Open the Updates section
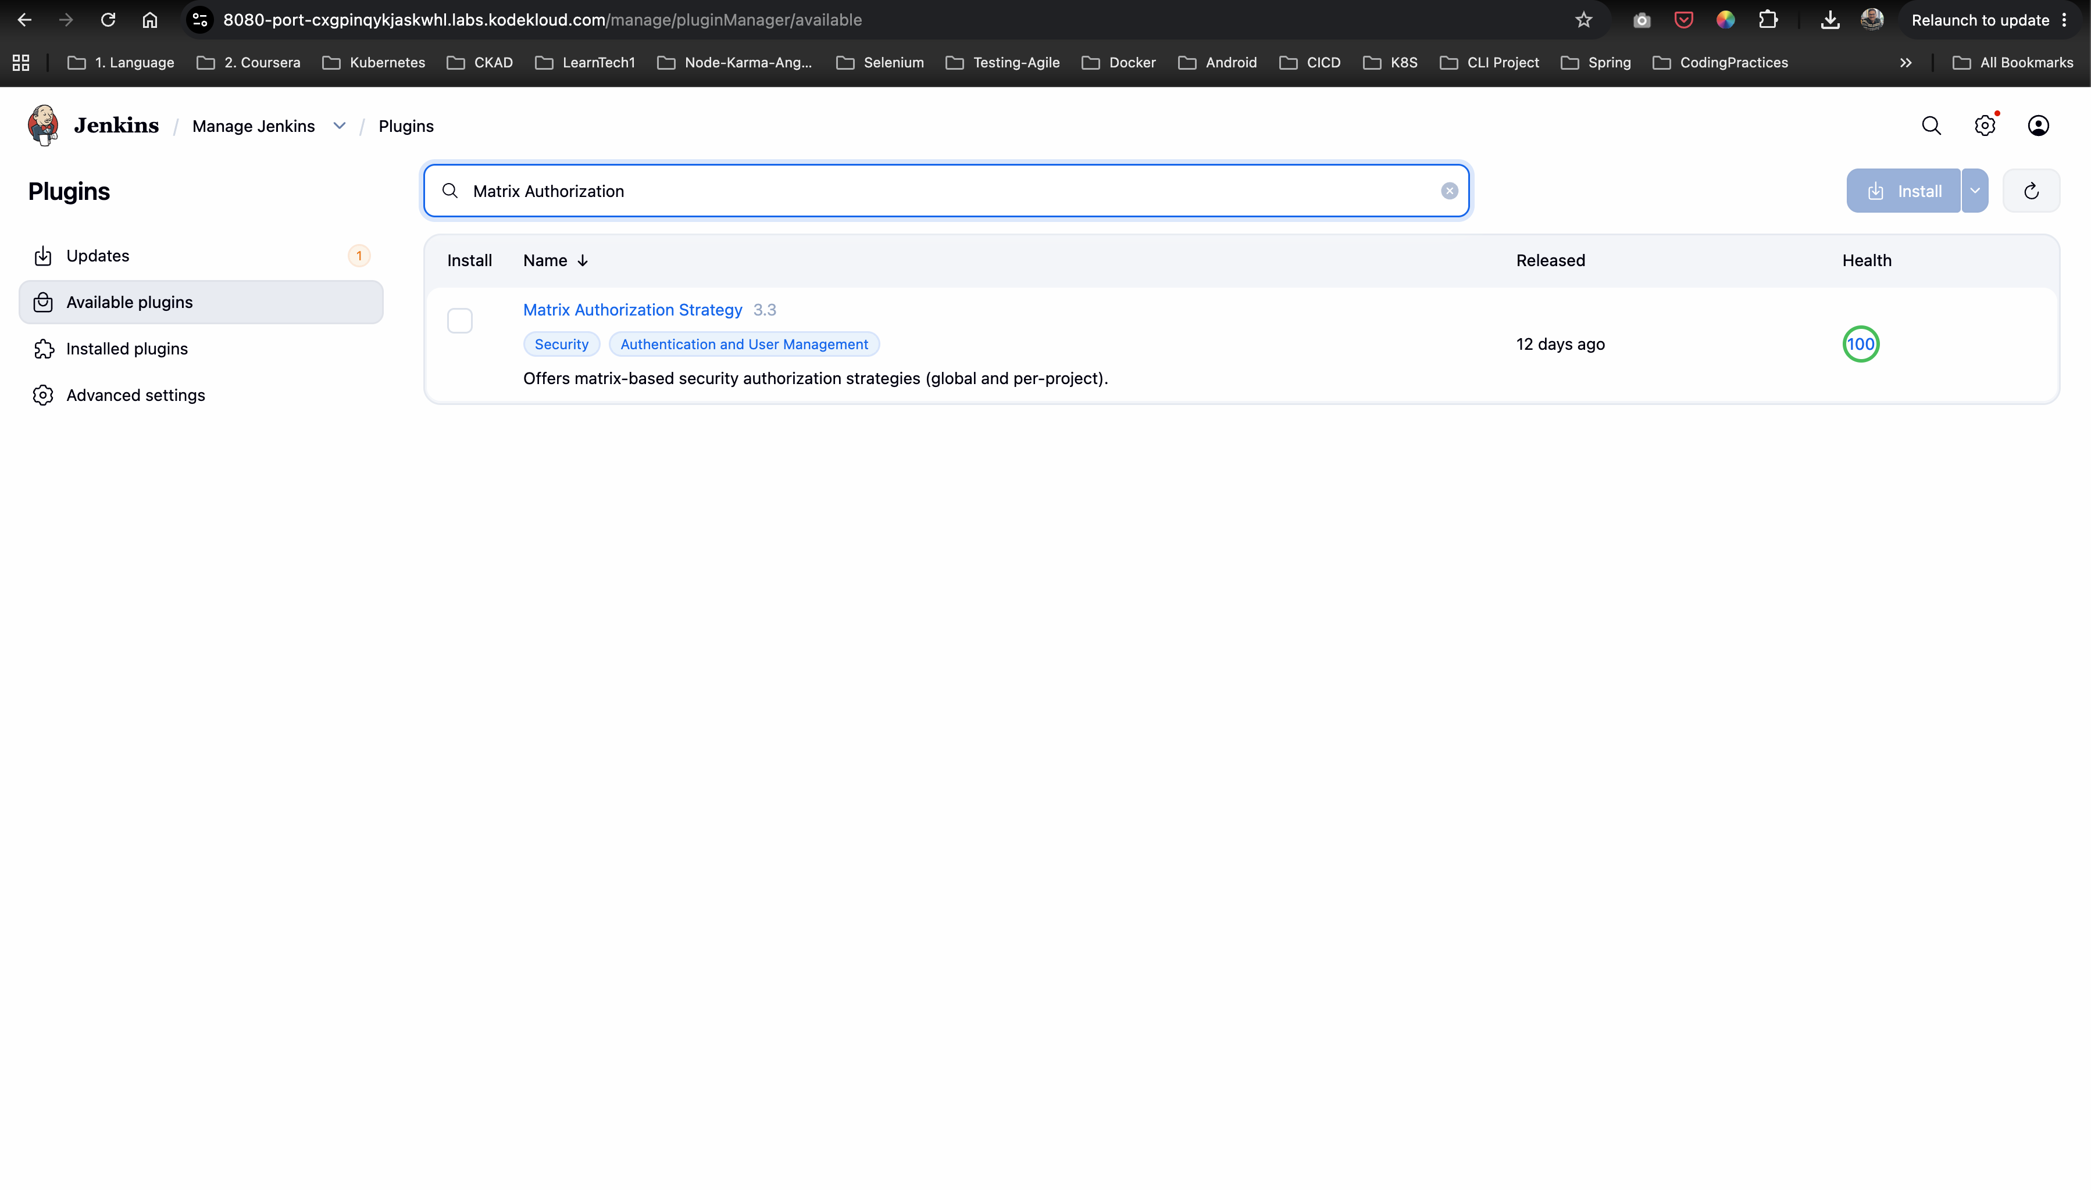 pyautogui.click(x=201, y=256)
